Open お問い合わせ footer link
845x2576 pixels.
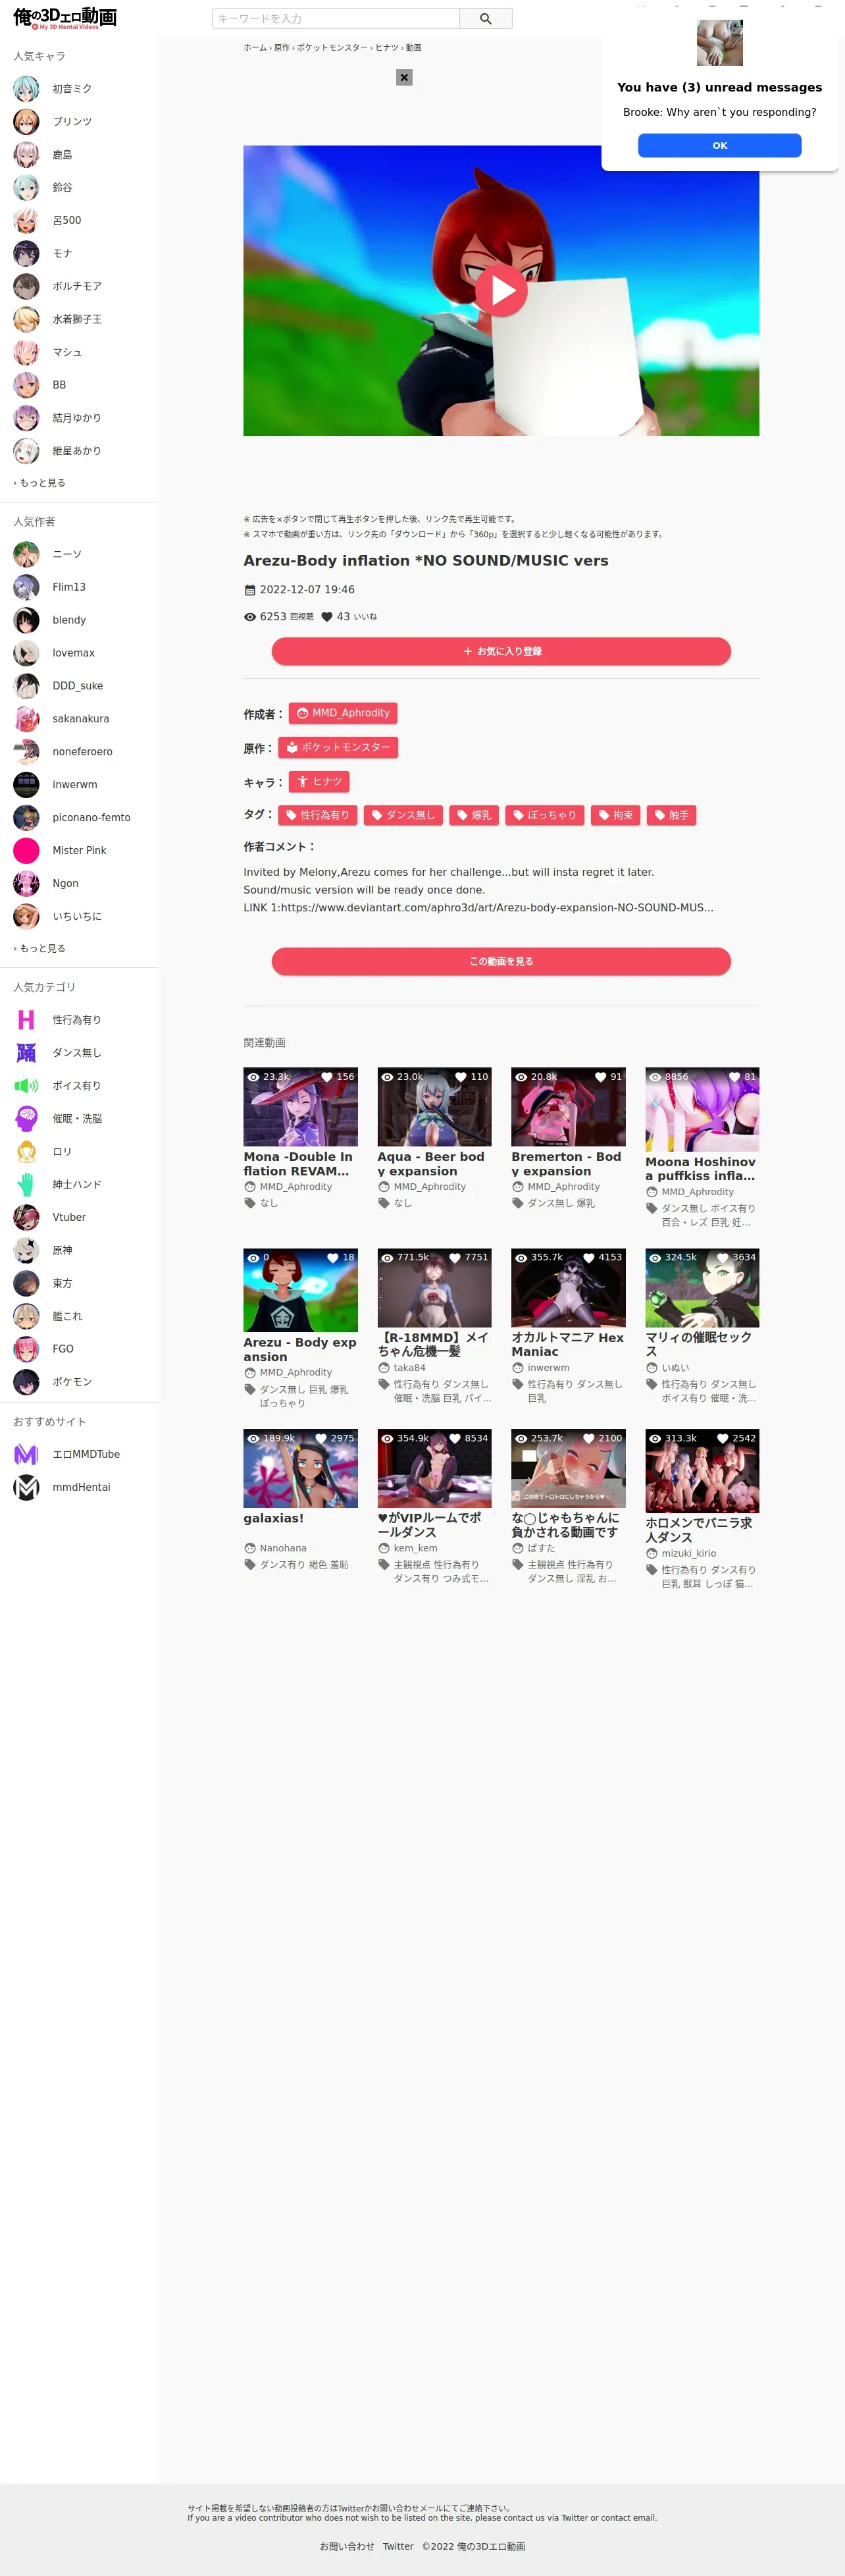coord(347,2546)
